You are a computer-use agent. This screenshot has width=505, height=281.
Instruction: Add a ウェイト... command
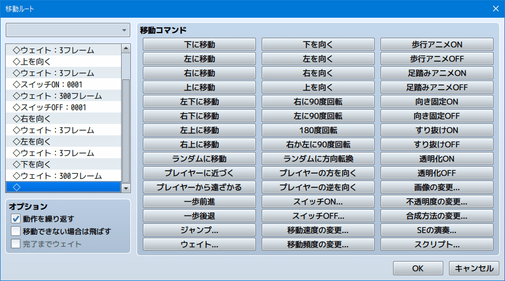point(199,244)
